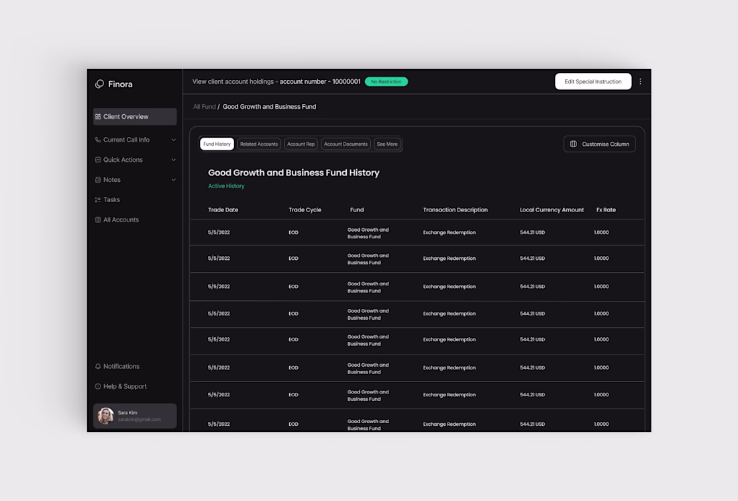Click the No Restriction status badge

tap(386, 81)
